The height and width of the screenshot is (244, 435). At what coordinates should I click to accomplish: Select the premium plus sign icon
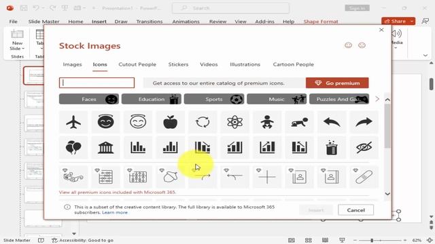(267, 177)
